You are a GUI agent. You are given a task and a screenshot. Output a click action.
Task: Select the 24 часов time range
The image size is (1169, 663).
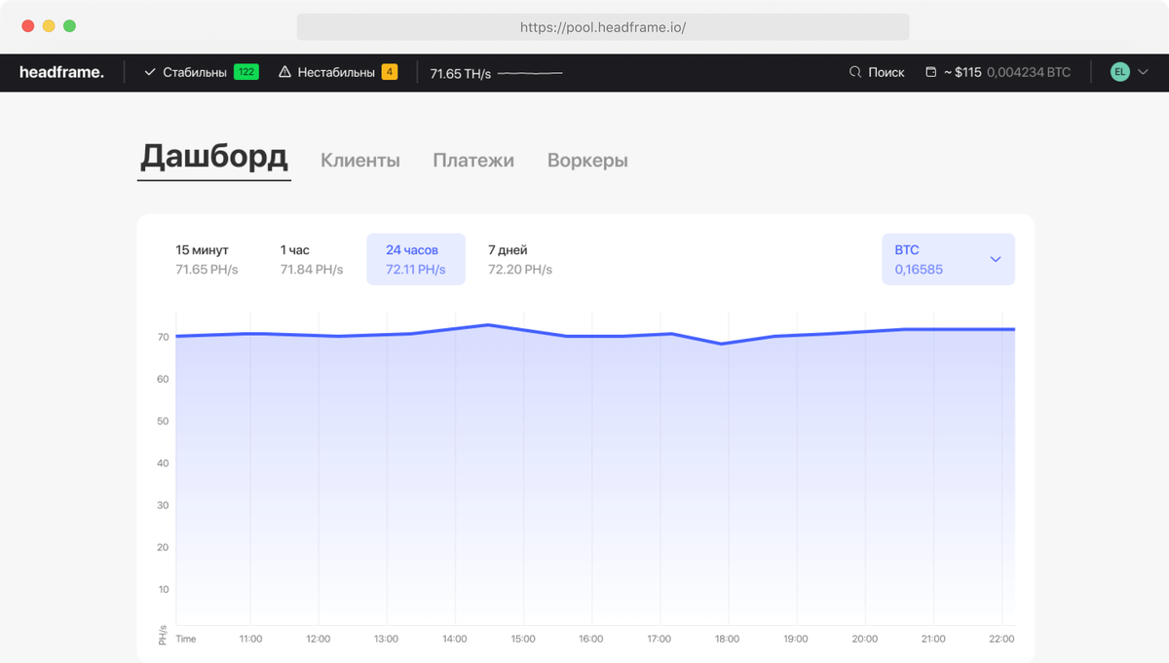click(x=416, y=259)
